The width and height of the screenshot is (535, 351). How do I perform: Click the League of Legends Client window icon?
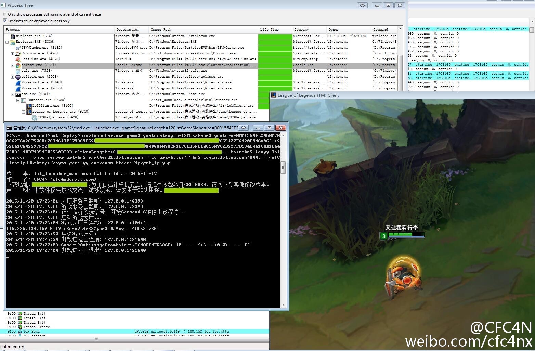click(x=274, y=95)
